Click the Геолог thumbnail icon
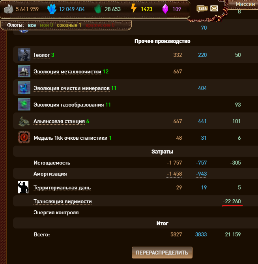Image resolution: width=258 pixels, height=264 pixels. pos(24,54)
